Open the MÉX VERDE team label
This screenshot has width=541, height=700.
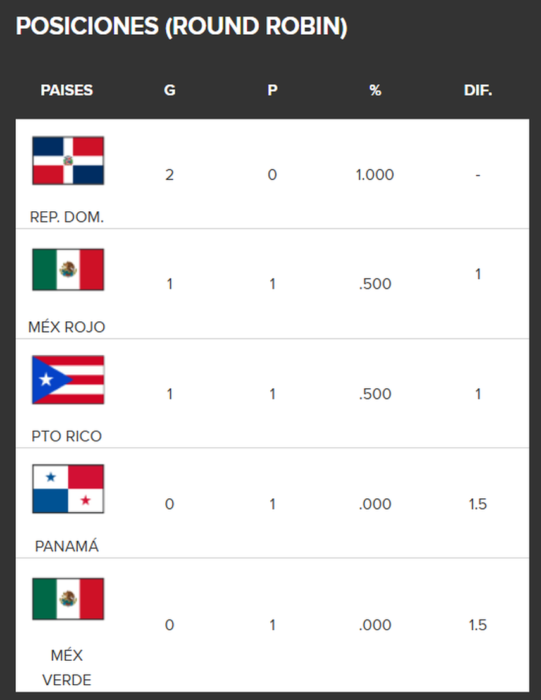coord(67,668)
